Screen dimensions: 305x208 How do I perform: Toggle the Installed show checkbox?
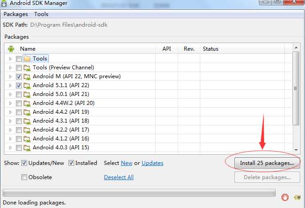tap(71, 163)
